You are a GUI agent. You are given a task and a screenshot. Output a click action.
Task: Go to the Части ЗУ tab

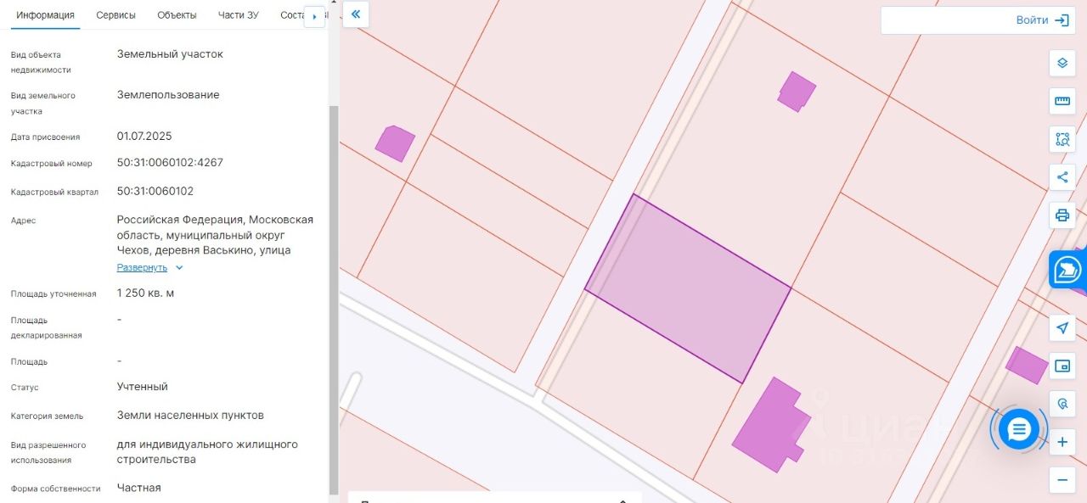(238, 15)
